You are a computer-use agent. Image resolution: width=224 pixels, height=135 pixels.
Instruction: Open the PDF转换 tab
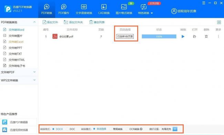tap(47, 9)
